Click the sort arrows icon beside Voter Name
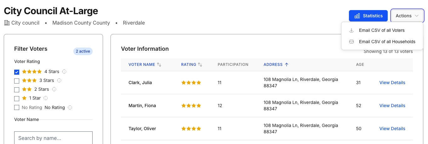428x144 pixels. [159, 65]
